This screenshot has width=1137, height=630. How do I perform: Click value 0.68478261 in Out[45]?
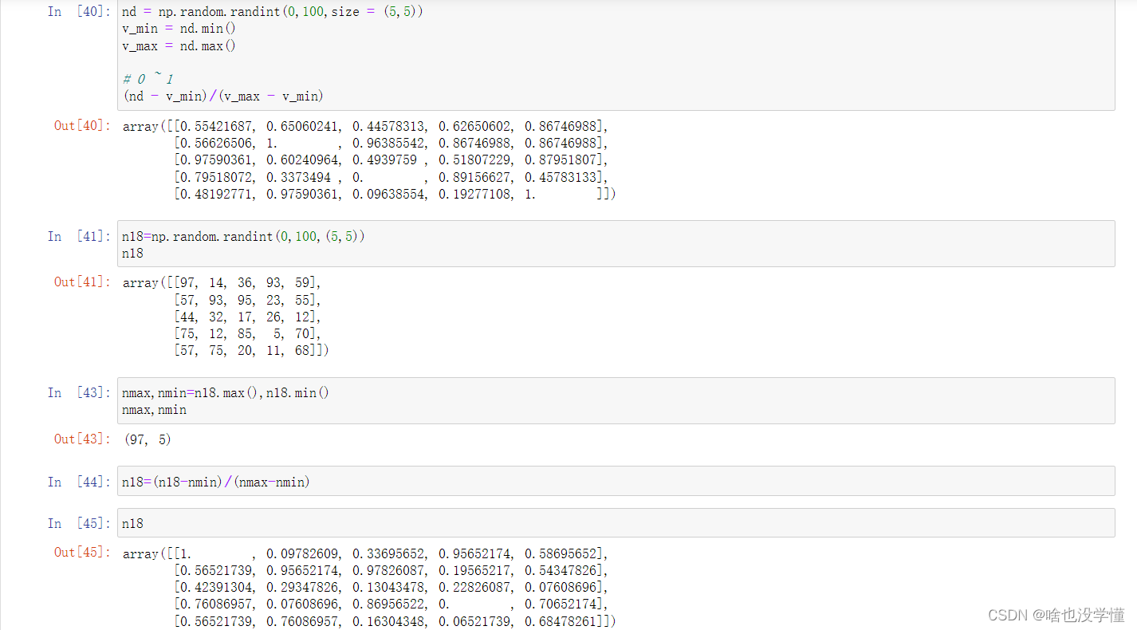(x=561, y=620)
